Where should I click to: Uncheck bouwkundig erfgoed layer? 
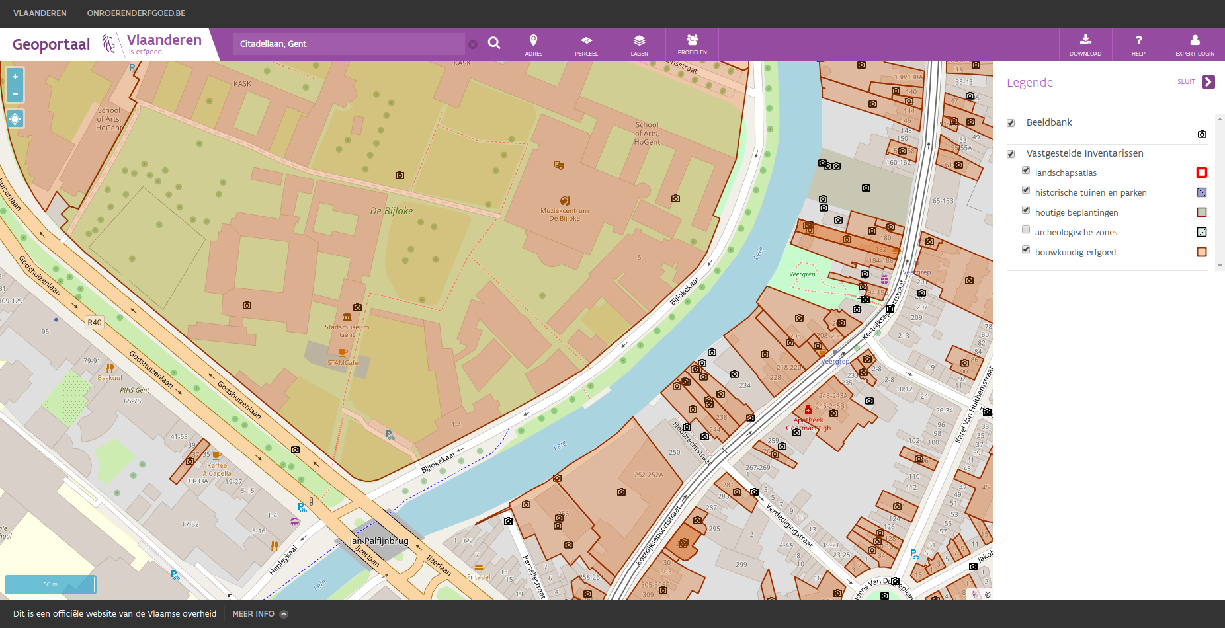point(1026,250)
